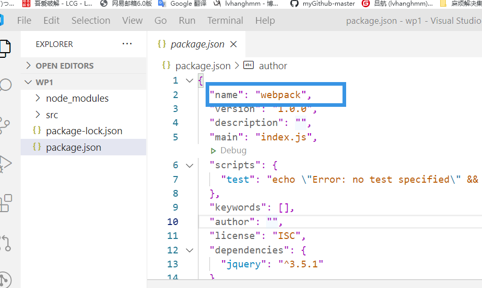Click the Google Translate bookmark icon

point(162,4)
